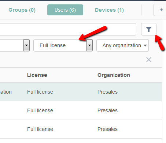Open the Full license dropdown arrow
Screen dimensions: 166x143
coord(89,45)
